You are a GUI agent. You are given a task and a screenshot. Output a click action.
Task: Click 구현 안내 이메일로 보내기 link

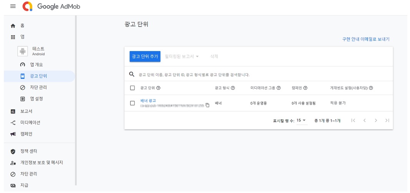(x=366, y=39)
